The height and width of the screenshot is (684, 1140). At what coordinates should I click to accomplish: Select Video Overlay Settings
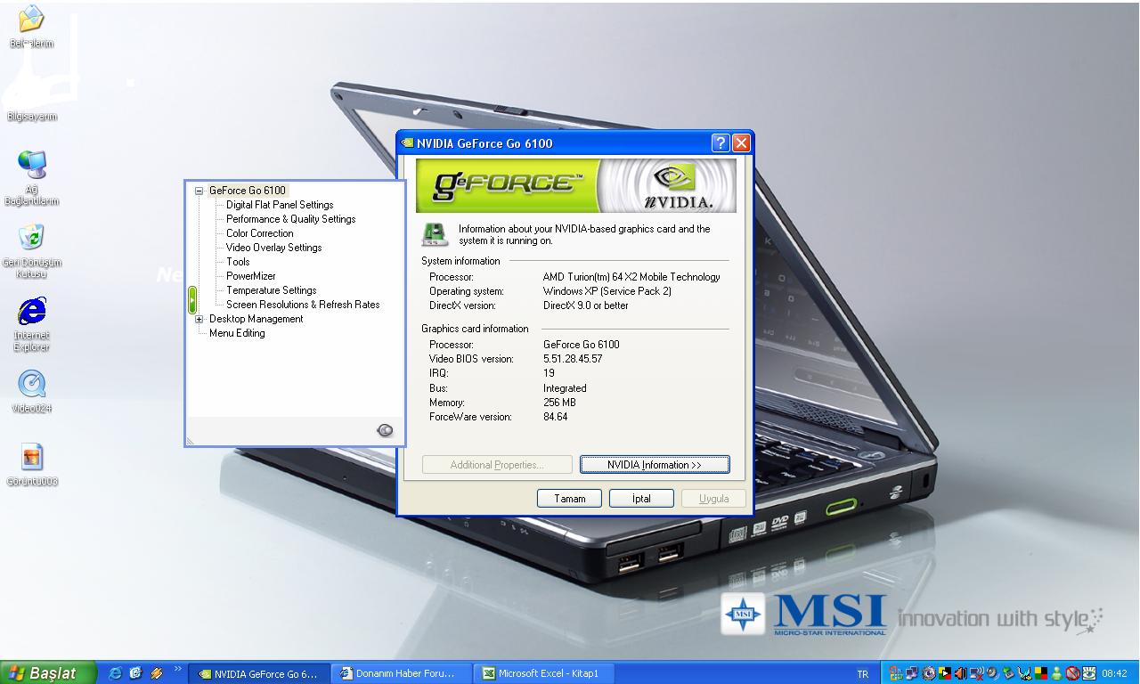click(x=273, y=248)
